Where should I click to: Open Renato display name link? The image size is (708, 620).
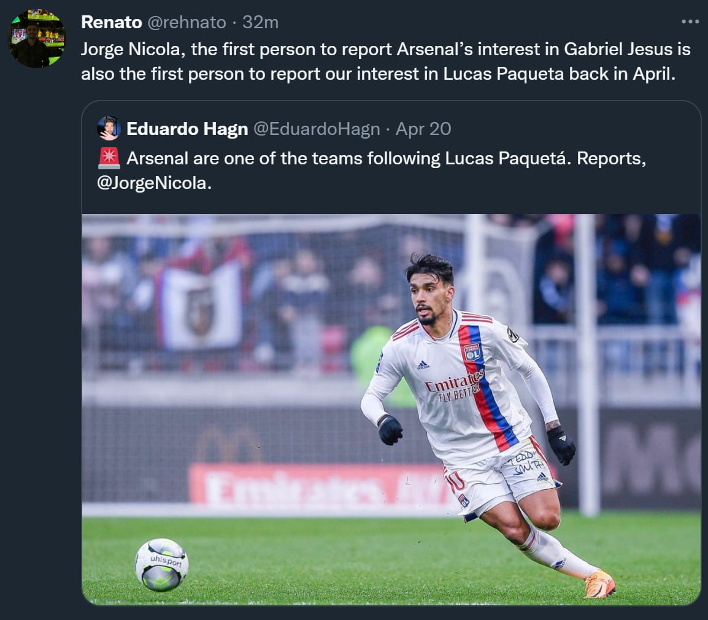(x=112, y=22)
